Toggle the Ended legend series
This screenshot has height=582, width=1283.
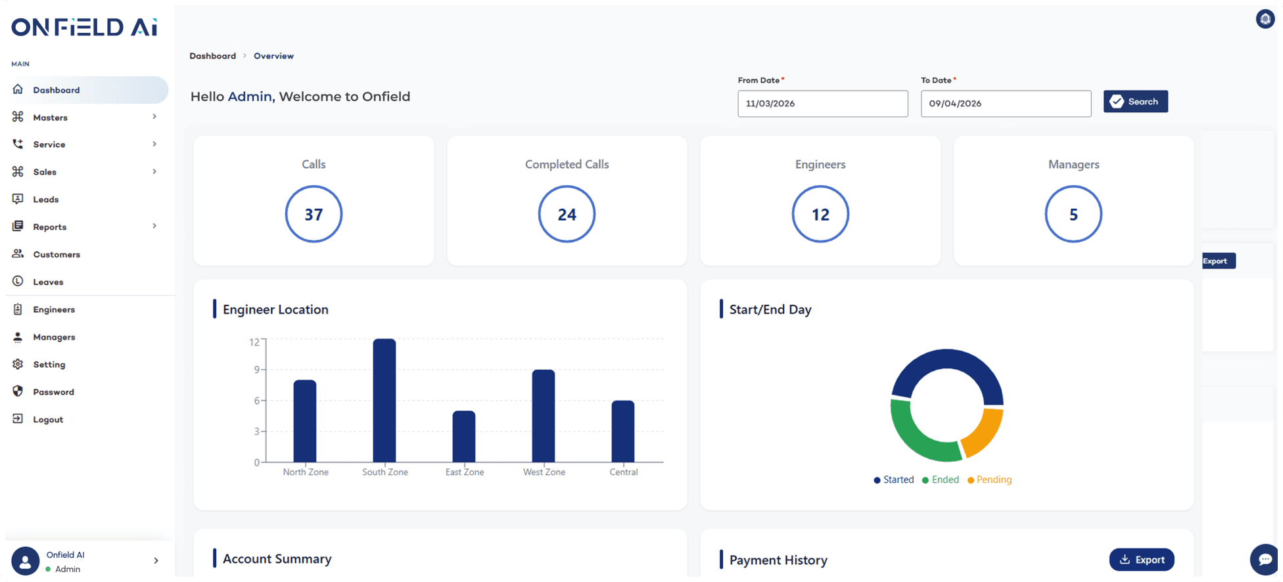tap(941, 480)
